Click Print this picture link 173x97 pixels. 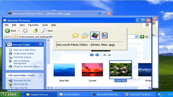(22, 57)
